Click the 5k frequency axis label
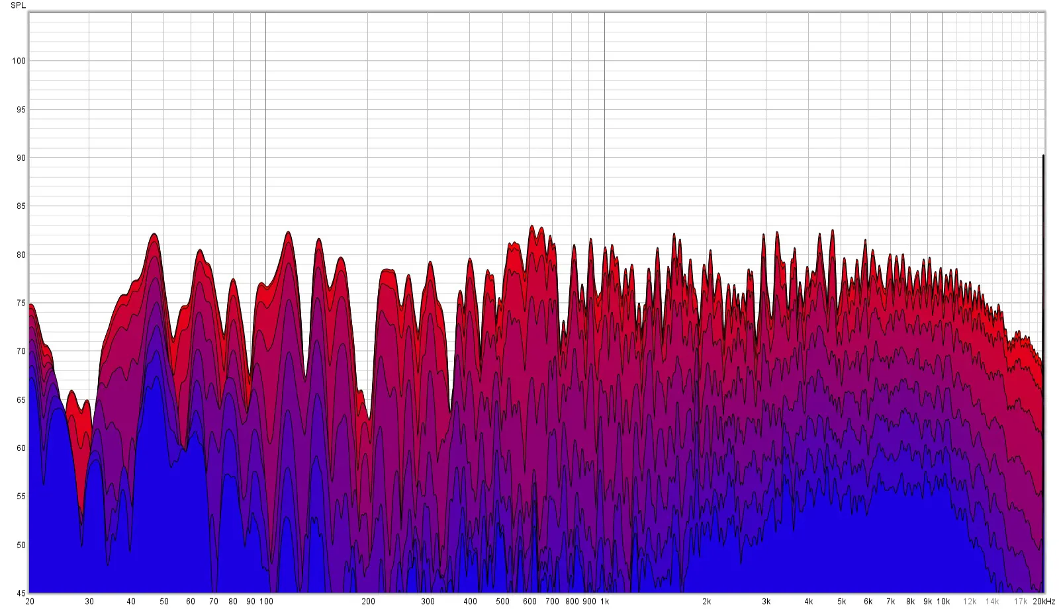This screenshot has width=1059, height=609. 841,602
